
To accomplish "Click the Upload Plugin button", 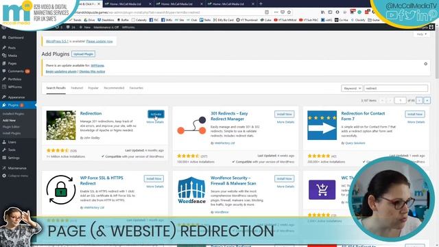I will tap(83, 54).
